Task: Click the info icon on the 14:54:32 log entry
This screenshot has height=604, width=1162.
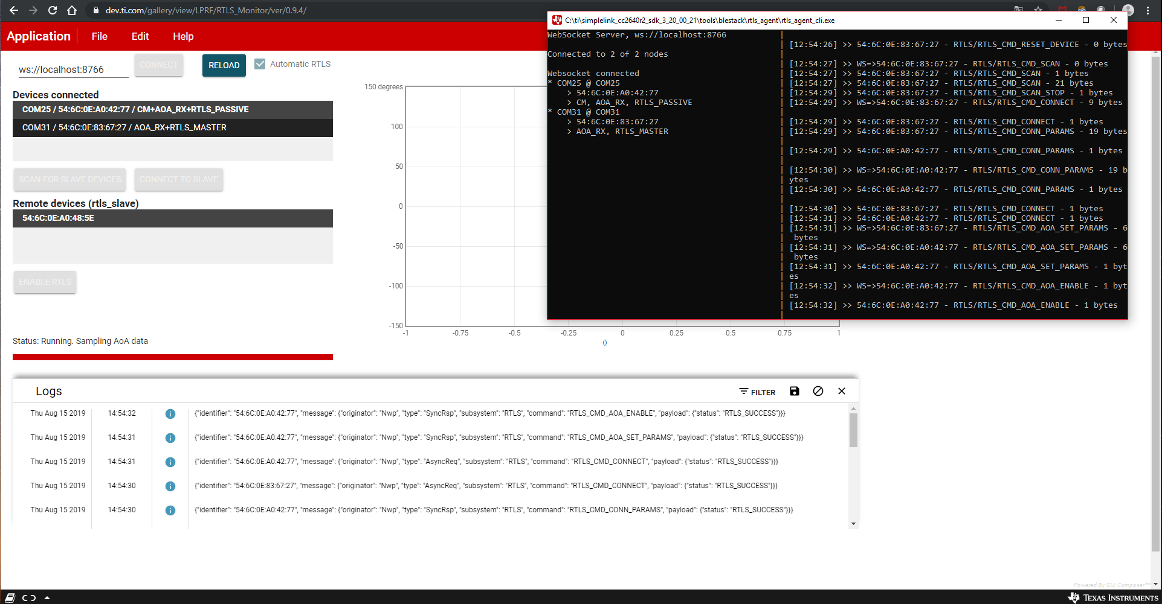Action: click(170, 414)
